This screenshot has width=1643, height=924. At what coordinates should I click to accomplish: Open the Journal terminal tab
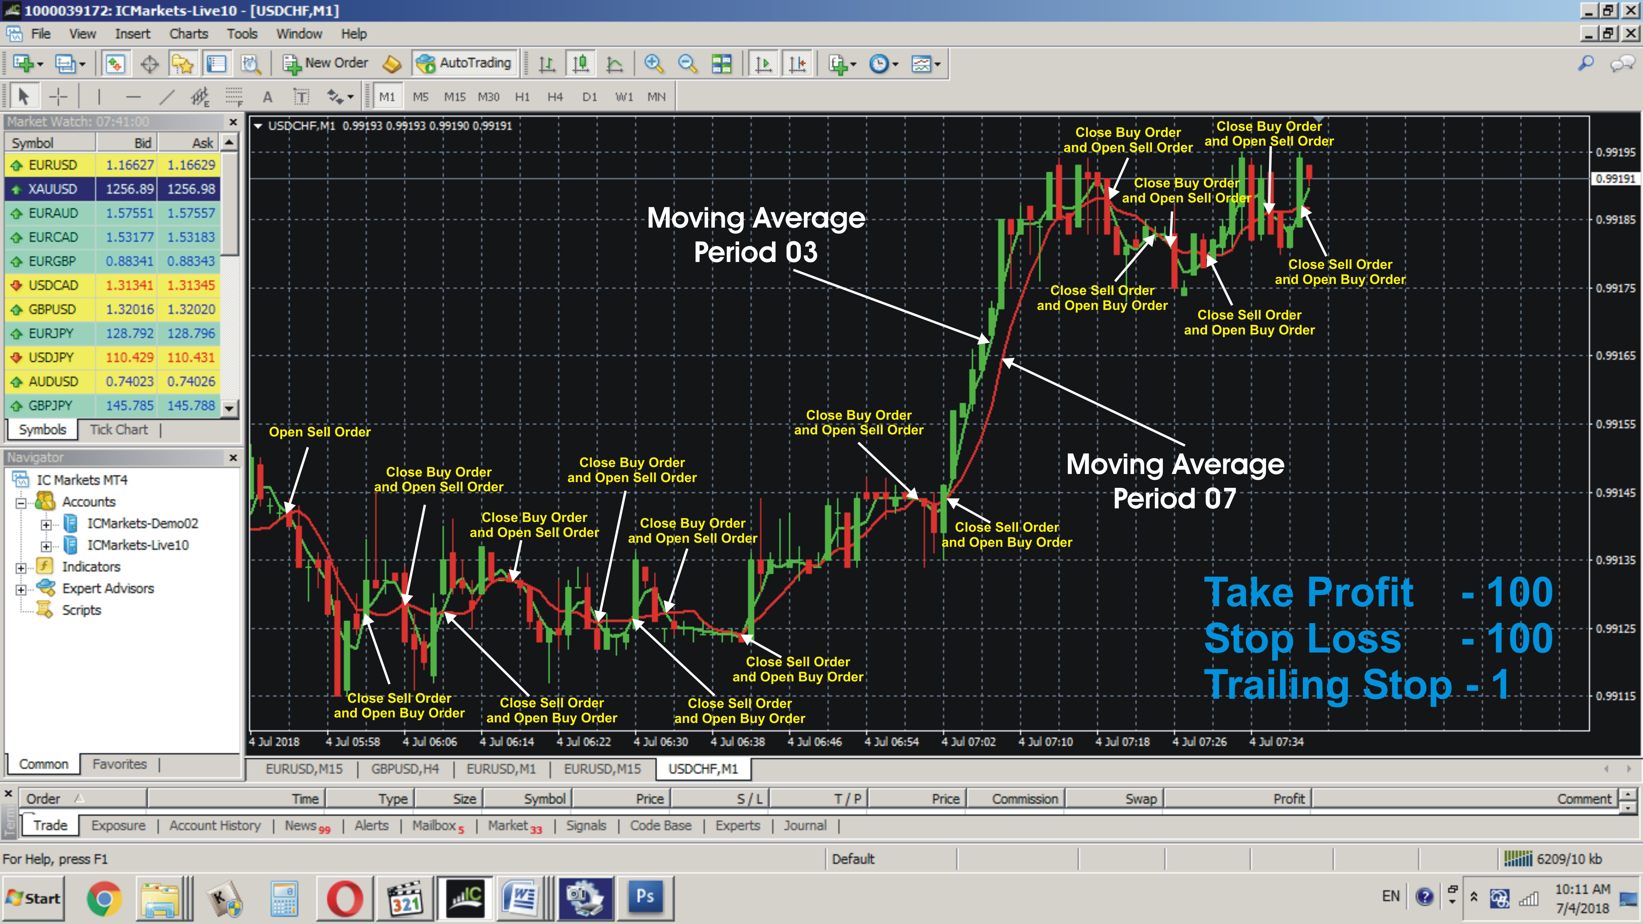(805, 825)
